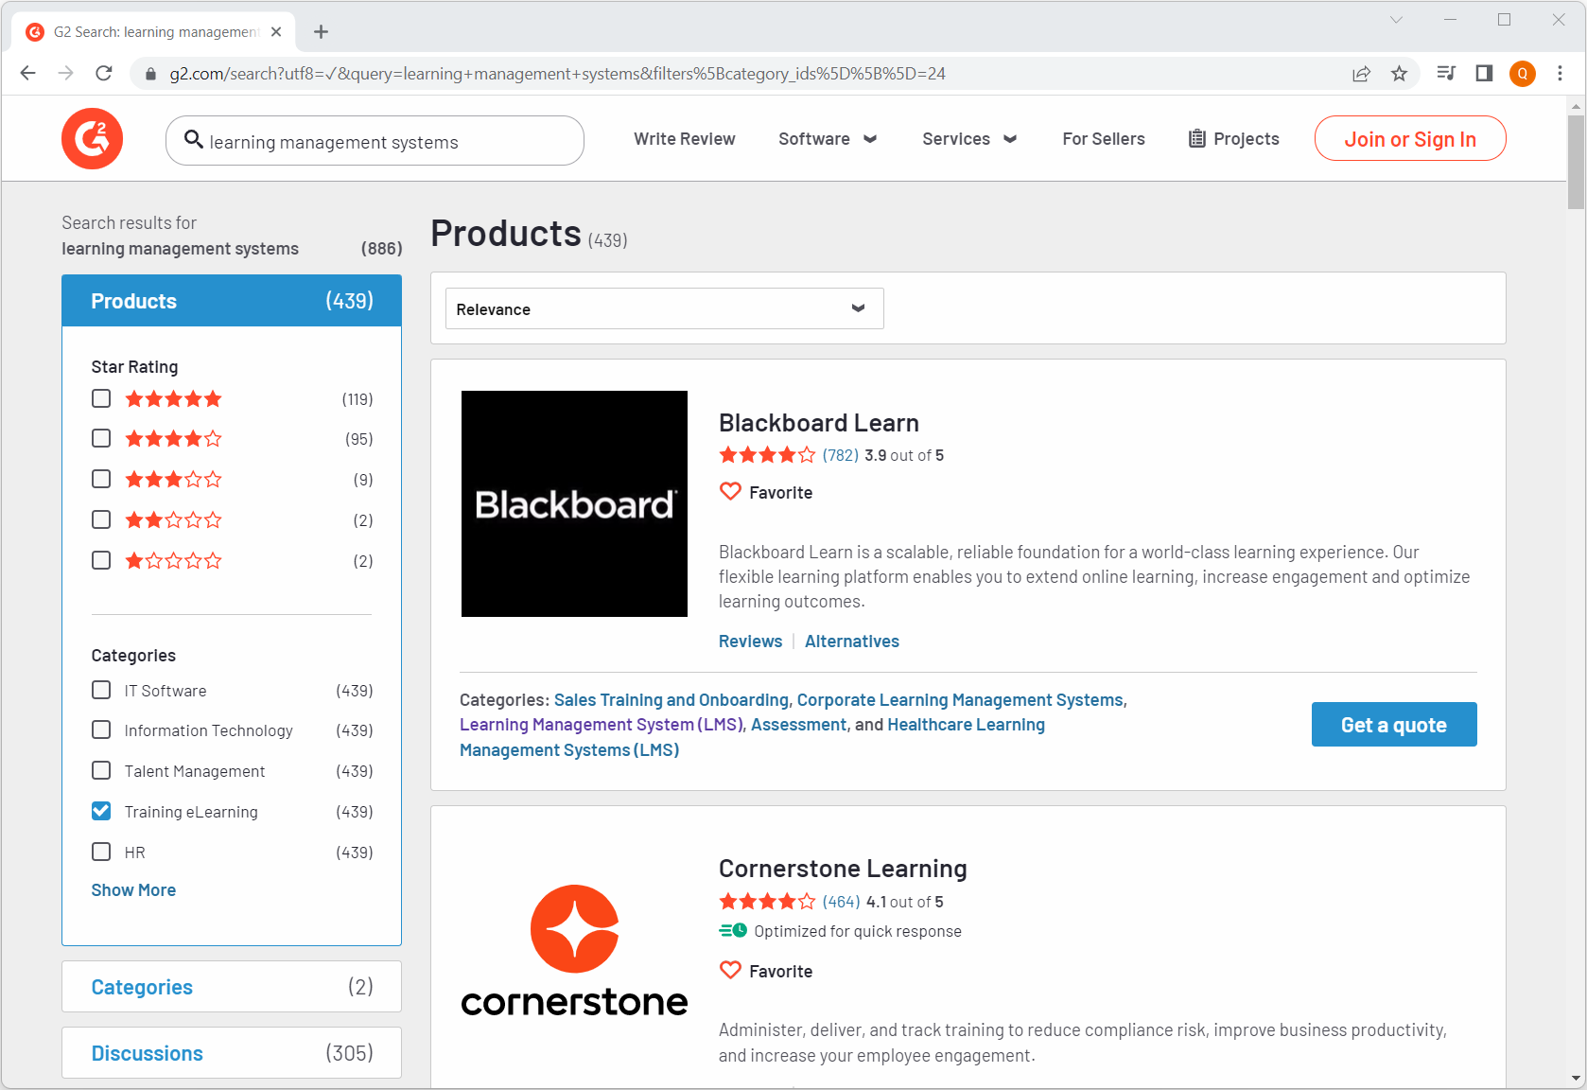Open For Sellers page
The image size is (1587, 1090).
[x=1104, y=139]
